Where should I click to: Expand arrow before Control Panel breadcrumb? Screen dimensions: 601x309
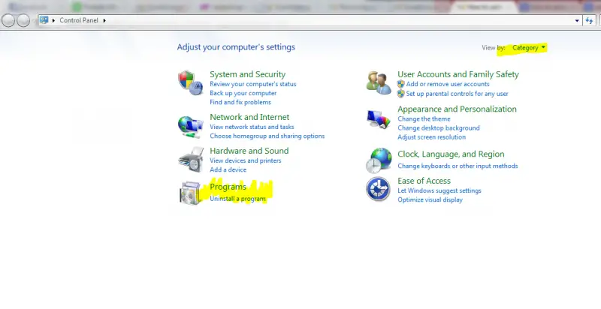pos(53,21)
